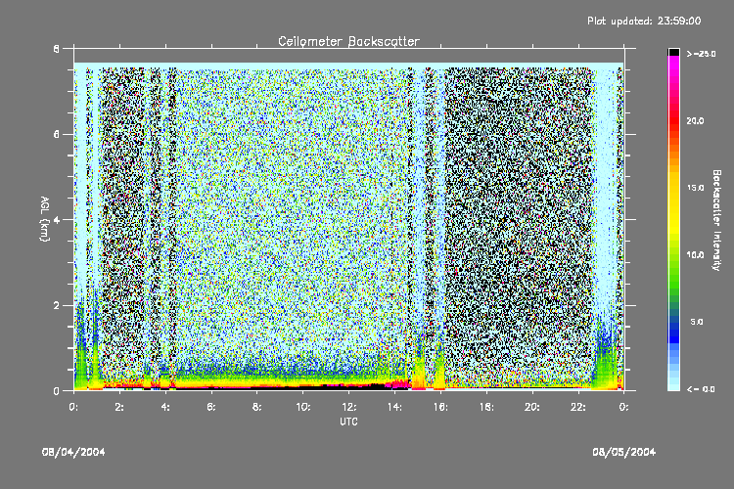Image resolution: width=734 pixels, height=489 pixels.
Task: Click the y-axis tick label '8'
Action: [x=57, y=49]
